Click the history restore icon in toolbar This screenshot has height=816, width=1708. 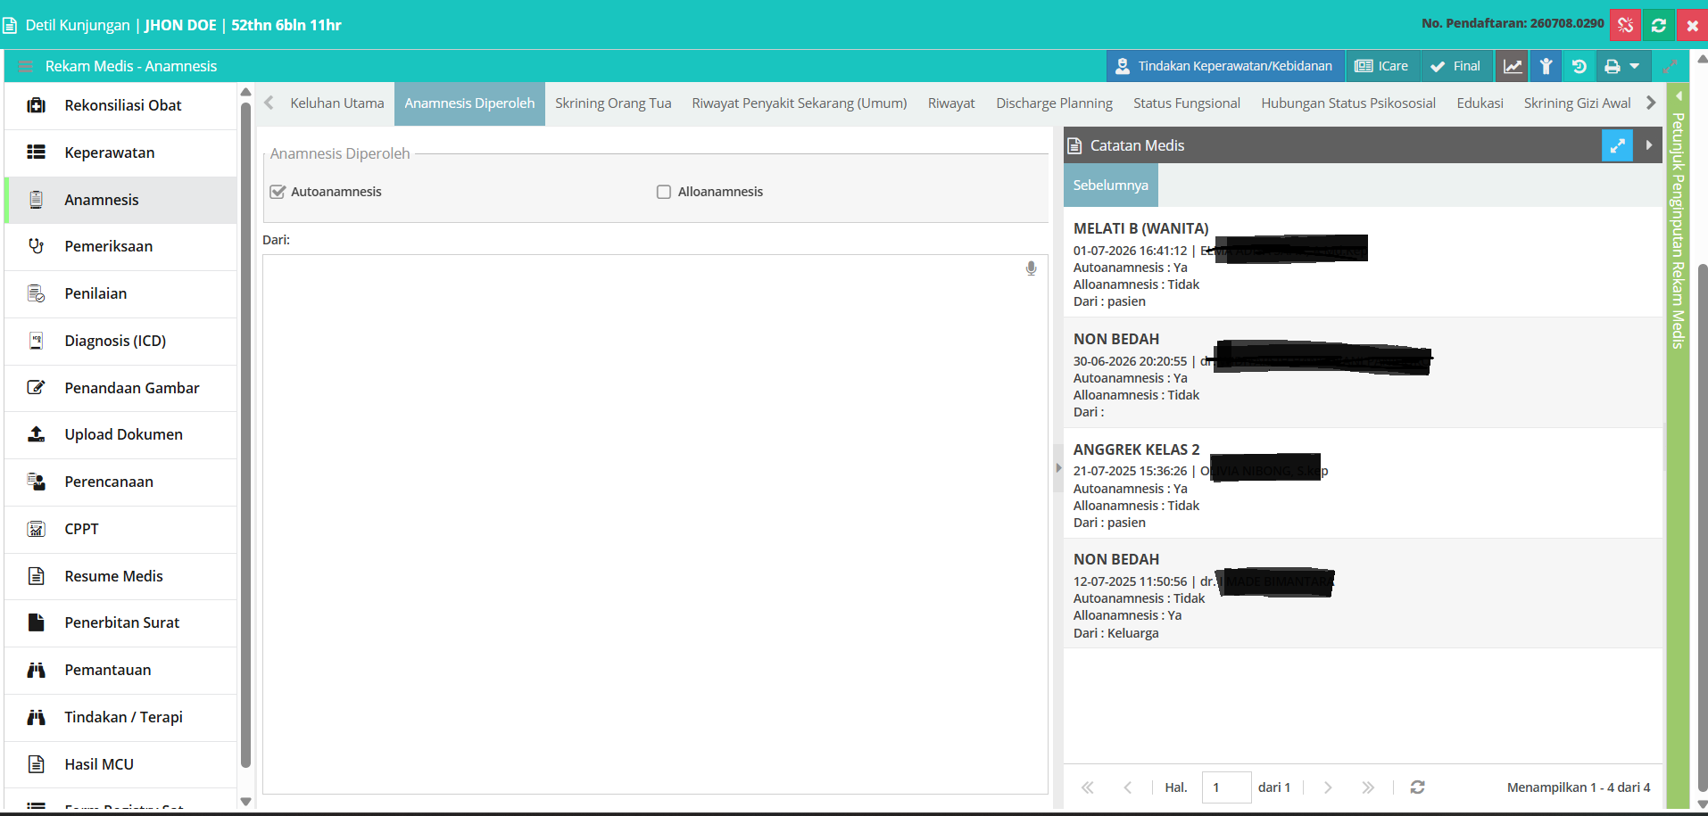coord(1579,66)
